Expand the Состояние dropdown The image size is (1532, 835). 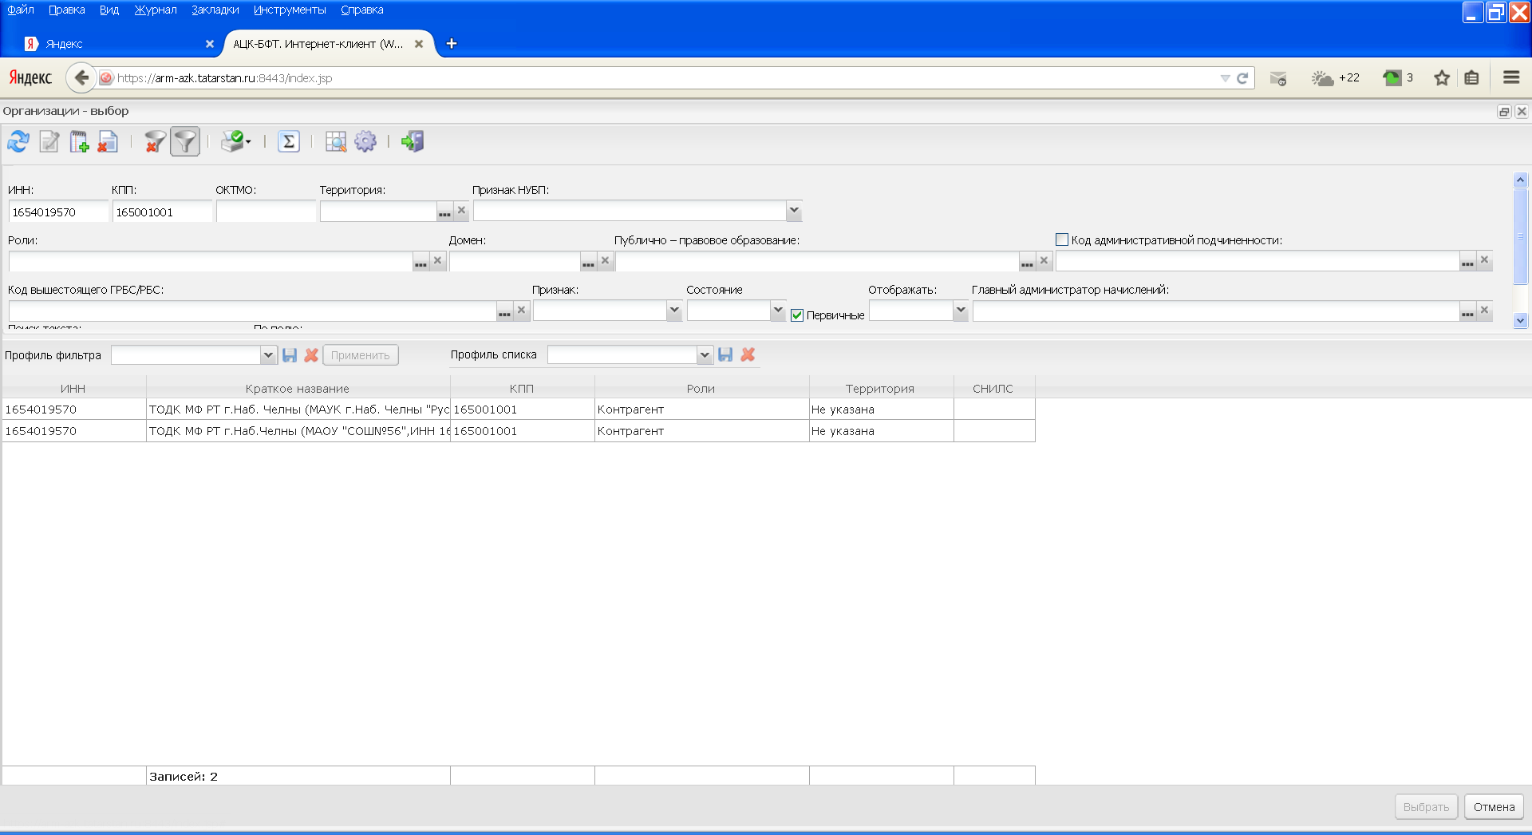778,311
